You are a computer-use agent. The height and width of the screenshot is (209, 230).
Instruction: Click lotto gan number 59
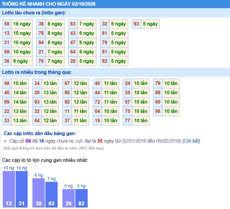pos(7,52)
